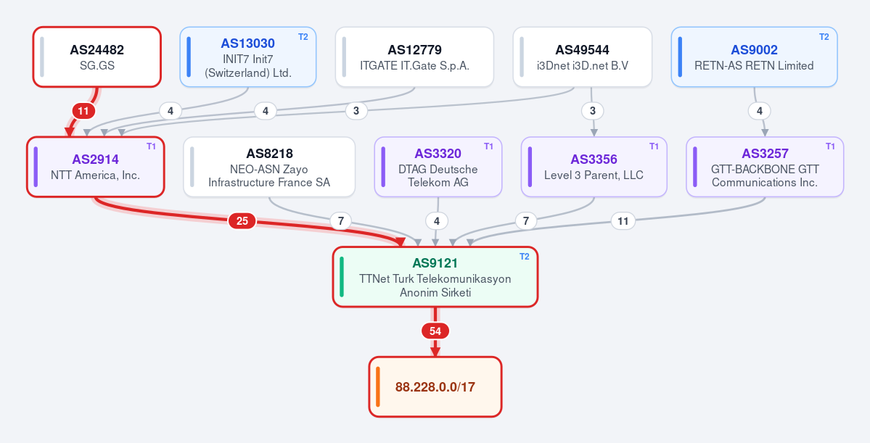Open the AS3320 Deutsche Telekom node
Viewport: 870px width, 443px height.
pos(438,167)
